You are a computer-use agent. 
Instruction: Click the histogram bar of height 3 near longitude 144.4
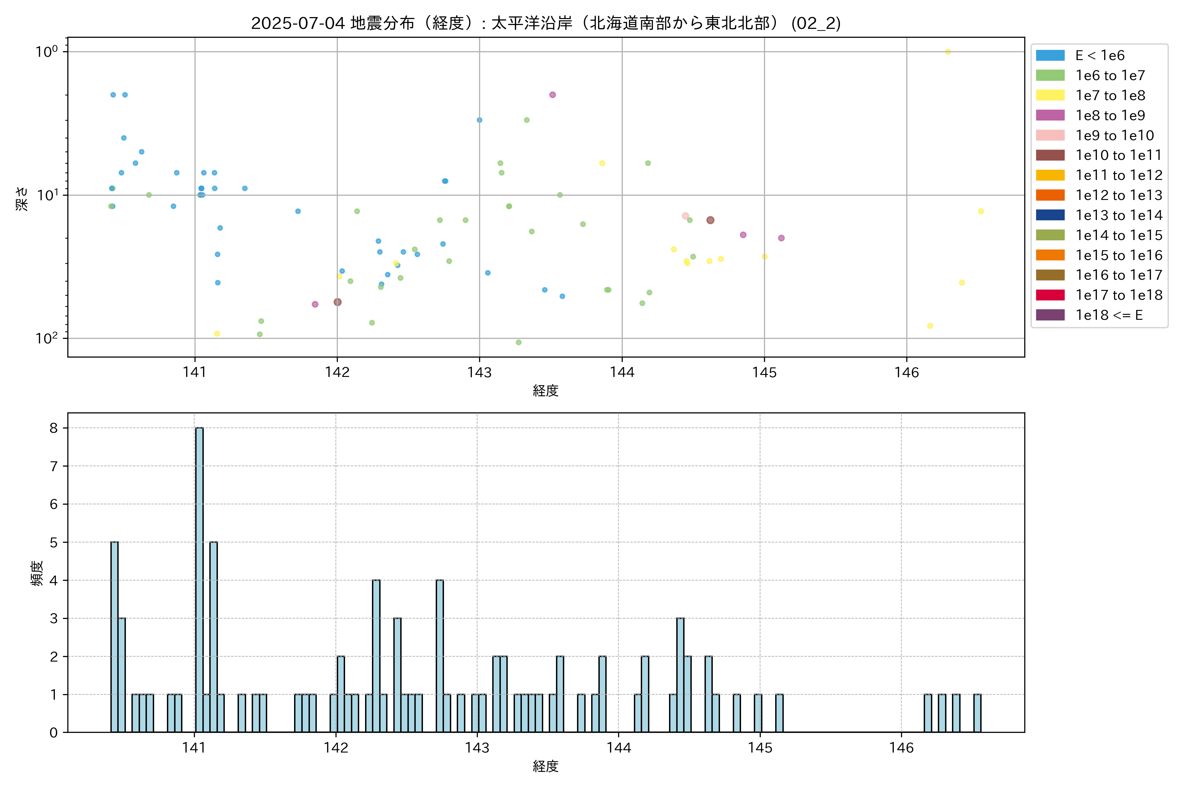coord(680,675)
